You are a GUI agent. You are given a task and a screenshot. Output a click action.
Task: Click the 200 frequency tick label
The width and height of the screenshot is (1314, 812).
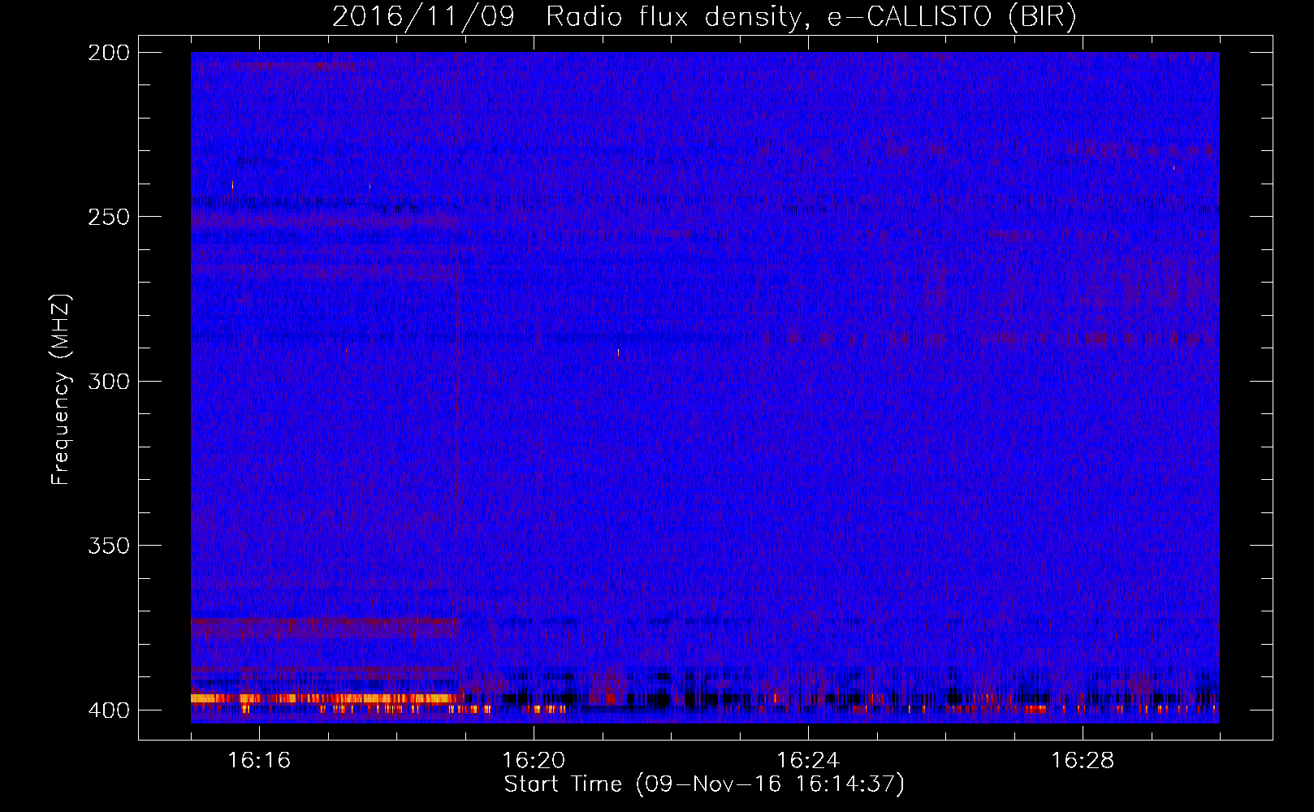coord(109,52)
